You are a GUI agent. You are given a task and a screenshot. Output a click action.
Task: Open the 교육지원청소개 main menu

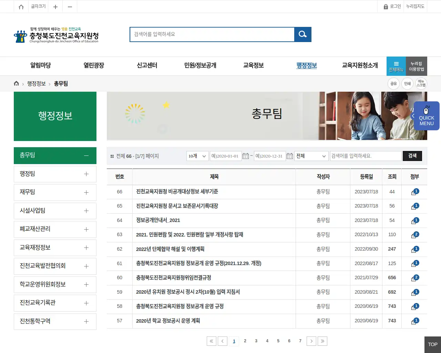(x=360, y=65)
